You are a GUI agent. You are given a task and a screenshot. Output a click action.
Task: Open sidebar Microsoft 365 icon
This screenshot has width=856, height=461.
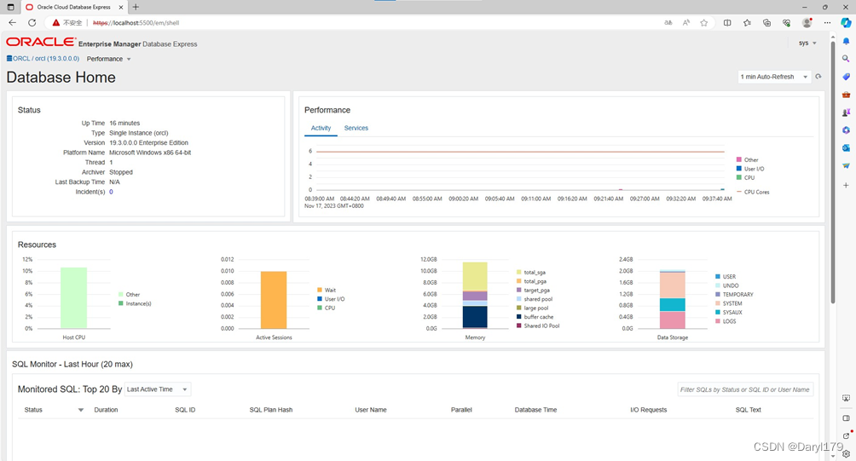click(x=846, y=130)
